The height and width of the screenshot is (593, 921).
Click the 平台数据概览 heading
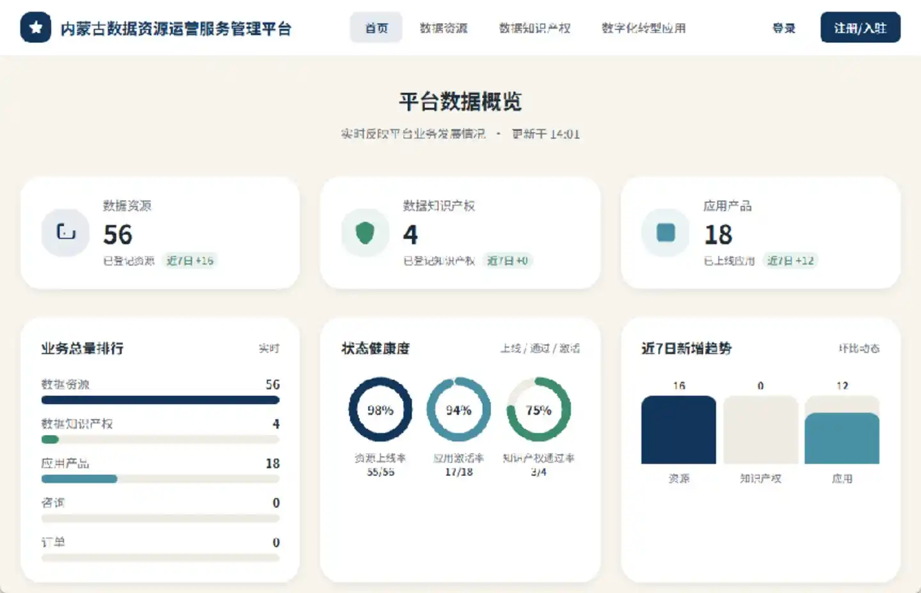pos(460,101)
